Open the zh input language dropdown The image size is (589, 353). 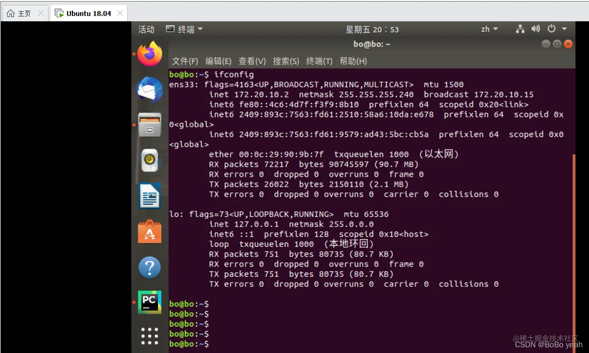489,29
